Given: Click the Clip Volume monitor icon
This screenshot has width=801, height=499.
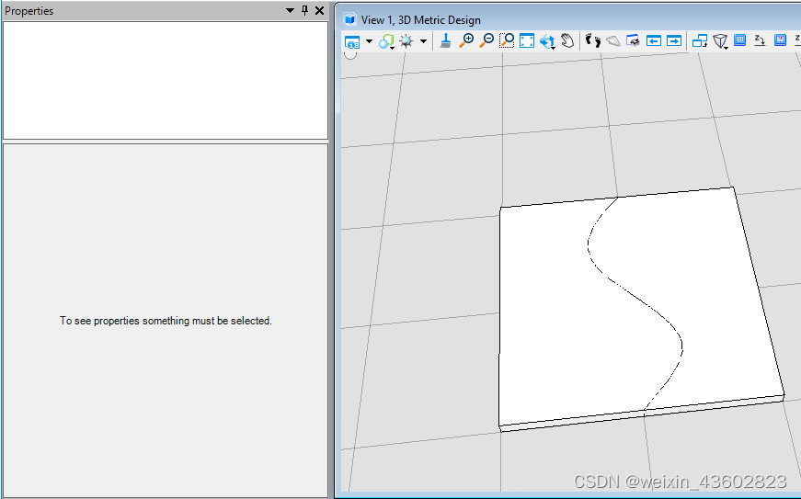Looking at the screenshot, I should tap(739, 40).
